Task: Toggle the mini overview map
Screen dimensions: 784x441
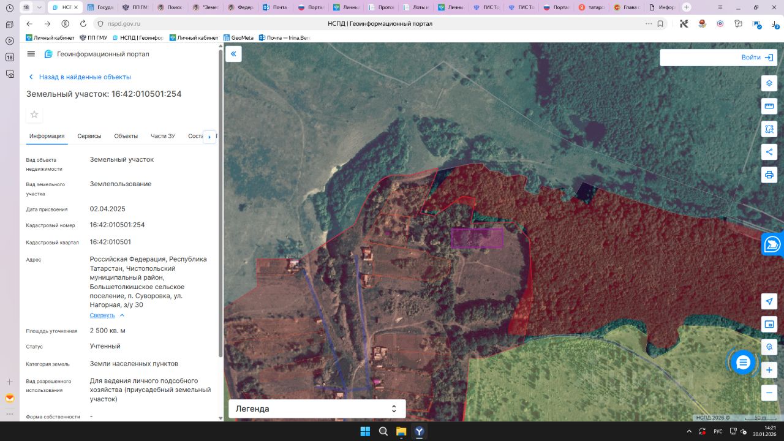Action: [x=769, y=324]
